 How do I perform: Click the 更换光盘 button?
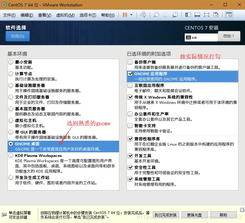tap(195, 215)
